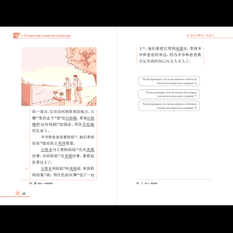Click the flower icon next to page 68
This screenshot has width=233, height=233.
(x=18, y=193)
